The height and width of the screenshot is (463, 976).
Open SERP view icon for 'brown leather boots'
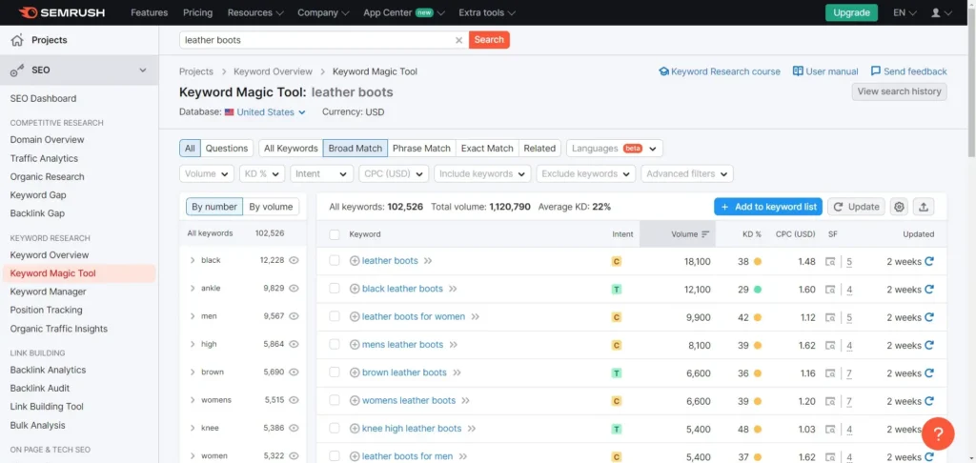tap(830, 373)
